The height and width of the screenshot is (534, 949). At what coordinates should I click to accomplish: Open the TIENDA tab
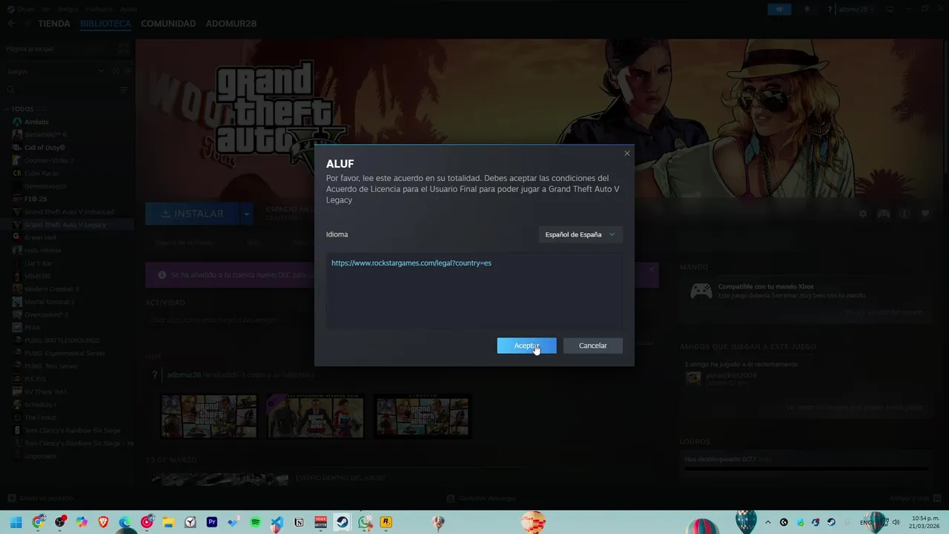click(x=54, y=24)
